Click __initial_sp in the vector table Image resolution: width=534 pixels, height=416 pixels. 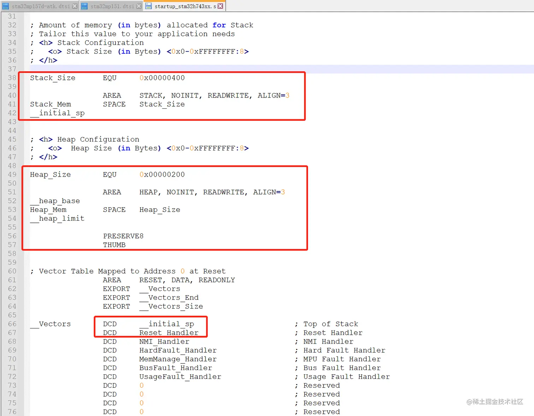pos(167,324)
